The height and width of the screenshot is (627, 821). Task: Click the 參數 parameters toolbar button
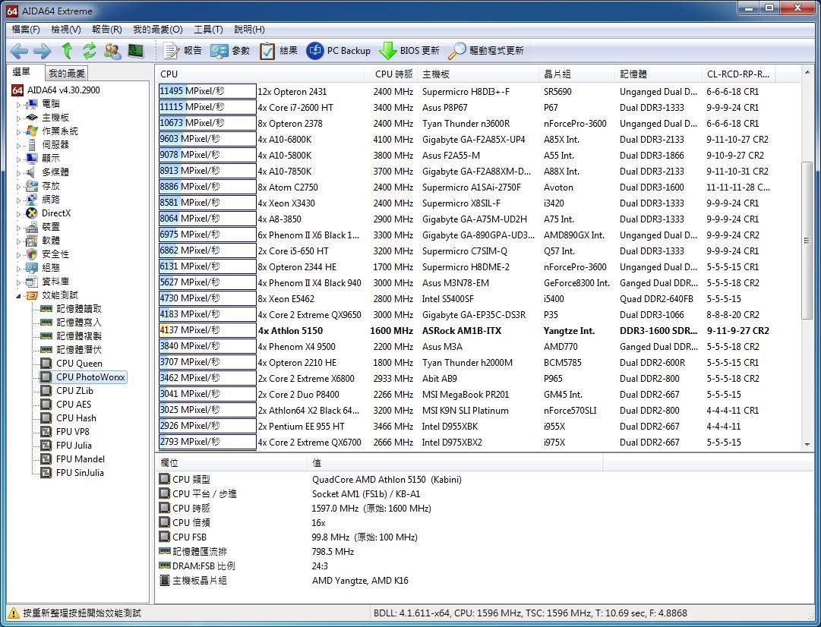pos(230,51)
